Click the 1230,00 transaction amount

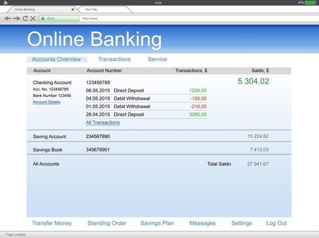click(x=198, y=90)
